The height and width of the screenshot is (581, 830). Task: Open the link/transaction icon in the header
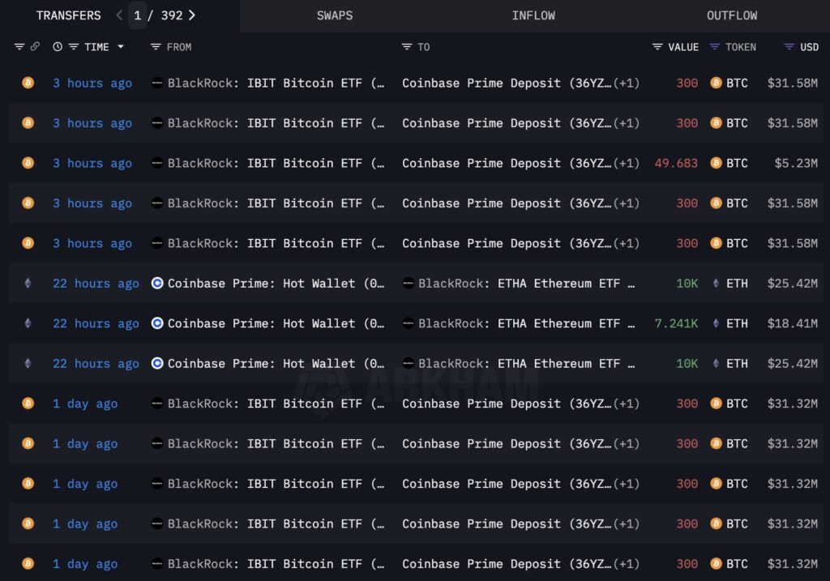(x=34, y=46)
